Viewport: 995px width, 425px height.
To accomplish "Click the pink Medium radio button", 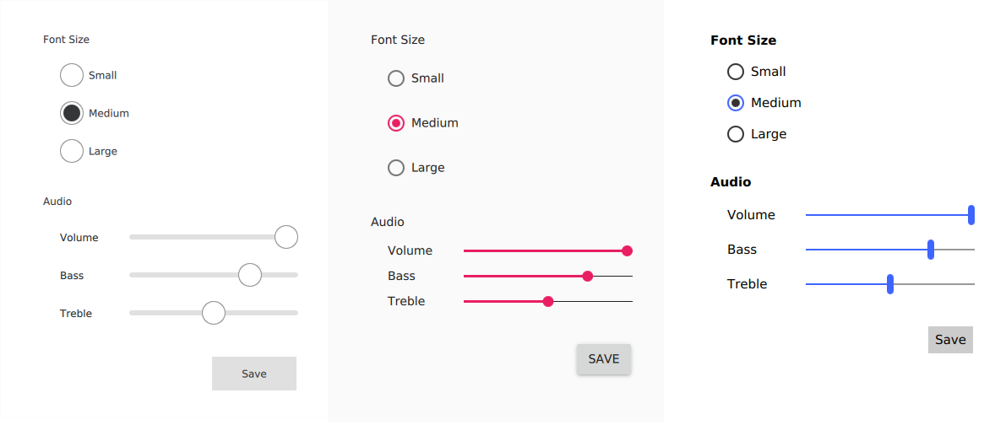I will coord(396,123).
